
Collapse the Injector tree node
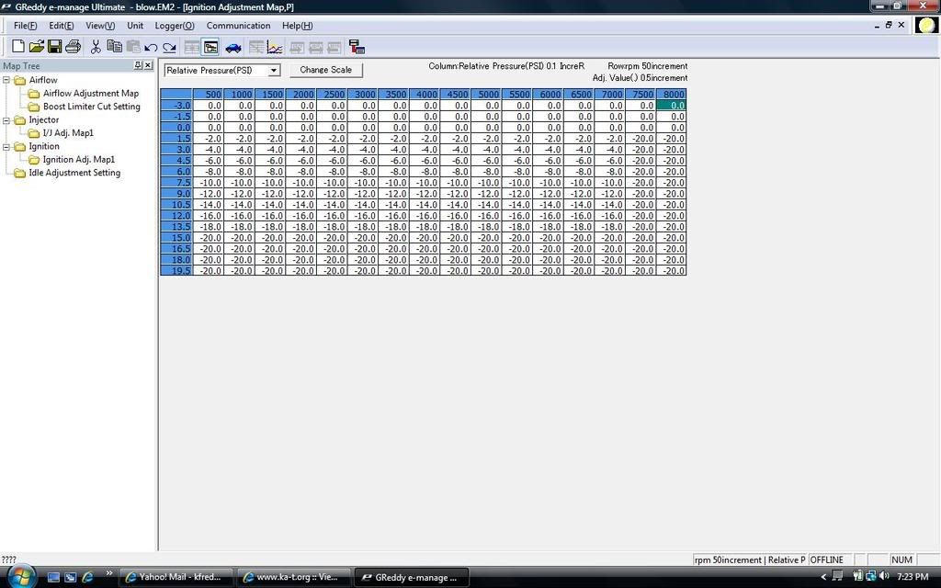point(6,120)
